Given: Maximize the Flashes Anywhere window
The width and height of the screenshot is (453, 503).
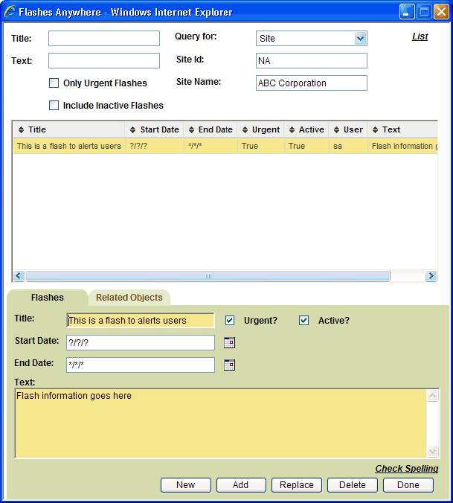Looking at the screenshot, I should (x=424, y=12).
